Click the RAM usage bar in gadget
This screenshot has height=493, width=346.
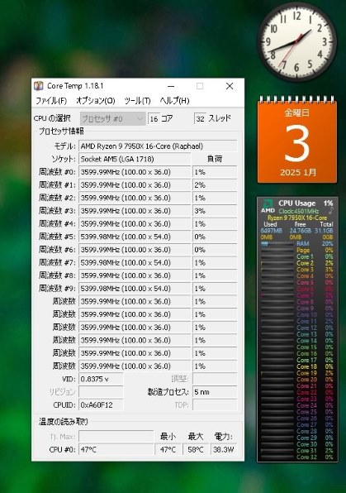(x=277, y=244)
